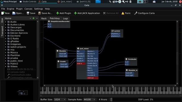
Task: Click the minus icon beside Home
Action: pyautogui.click(x=37, y=18)
